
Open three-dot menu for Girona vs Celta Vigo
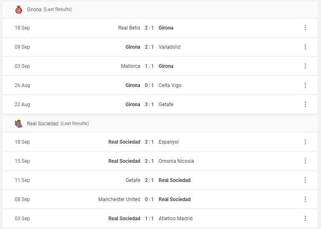point(305,85)
